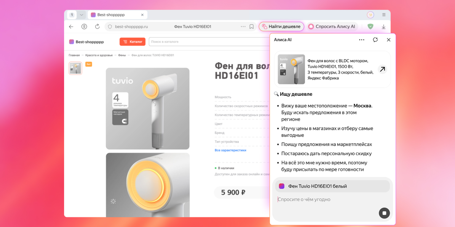Go to Фены breadcrumb

tap(122, 55)
